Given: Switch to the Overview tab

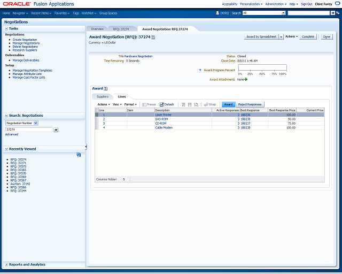Looking at the screenshot, I should pyautogui.click(x=97, y=29).
